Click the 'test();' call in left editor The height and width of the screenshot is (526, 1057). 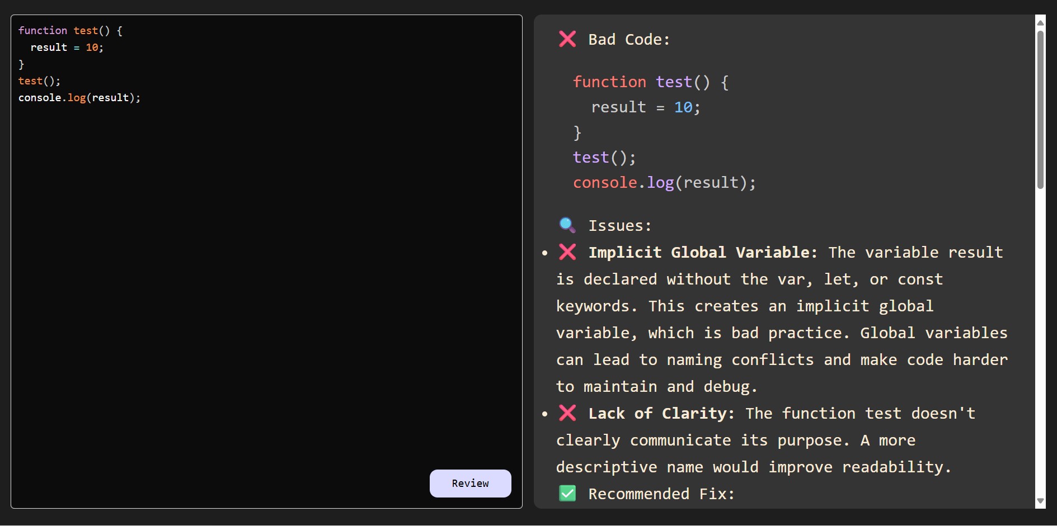[39, 81]
